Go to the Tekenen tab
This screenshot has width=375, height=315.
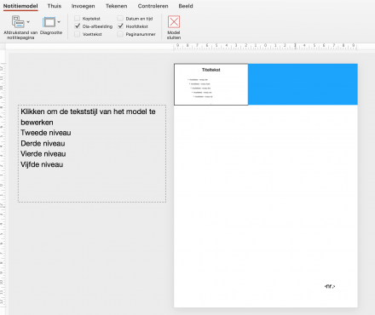pos(117,6)
